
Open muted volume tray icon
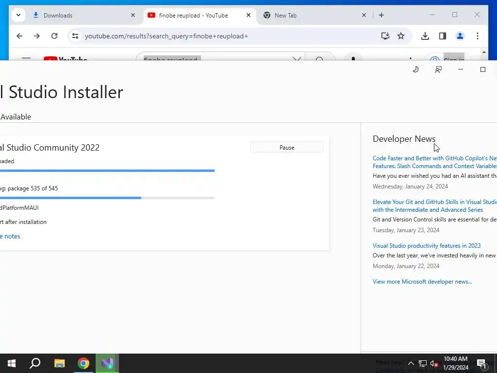point(434,363)
